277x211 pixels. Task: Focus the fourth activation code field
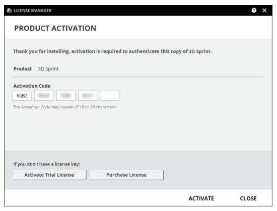pyautogui.click(x=88, y=96)
